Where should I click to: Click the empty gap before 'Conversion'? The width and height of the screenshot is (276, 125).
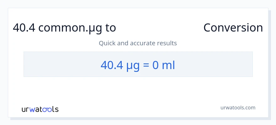(x=159, y=28)
